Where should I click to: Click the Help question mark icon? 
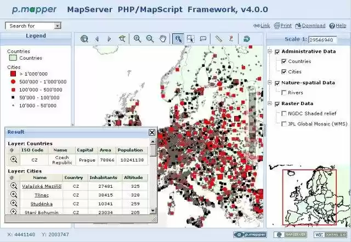(332, 26)
